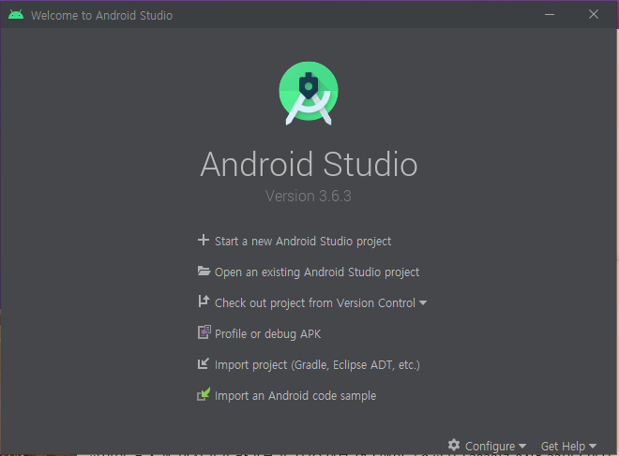Viewport: 619px width, 456px height.
Task: Check out project from Version Control
Action: (x=315, y=303)
